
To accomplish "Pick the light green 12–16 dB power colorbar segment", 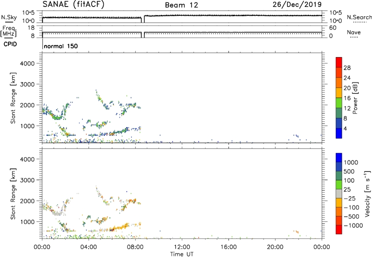I will [x=339, y=103].
